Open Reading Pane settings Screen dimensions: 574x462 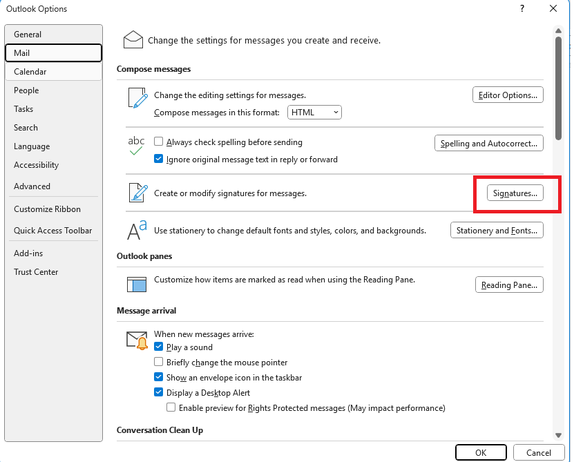[x=509, y=285]
